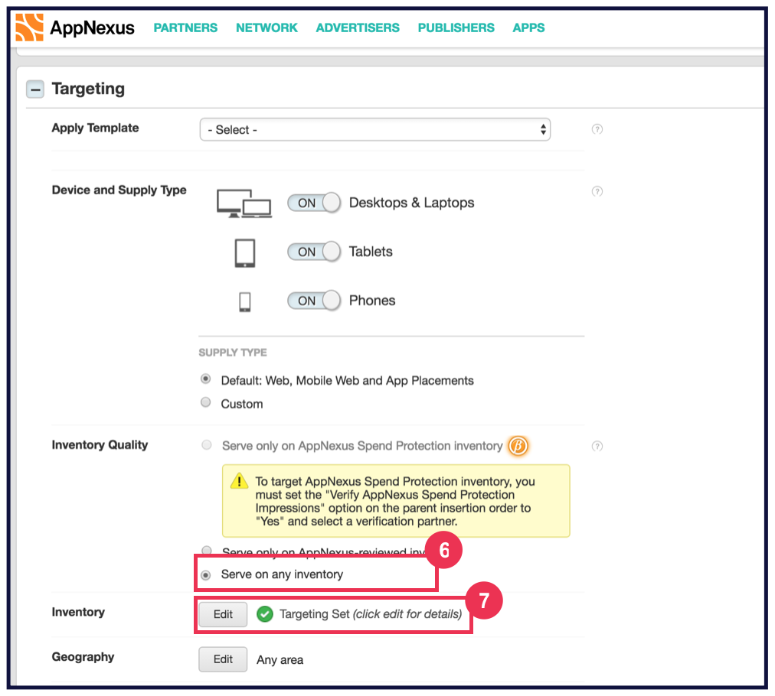775x696 pixels.
Task: Open help for Device and Supply Type
Action: point(597,191)
